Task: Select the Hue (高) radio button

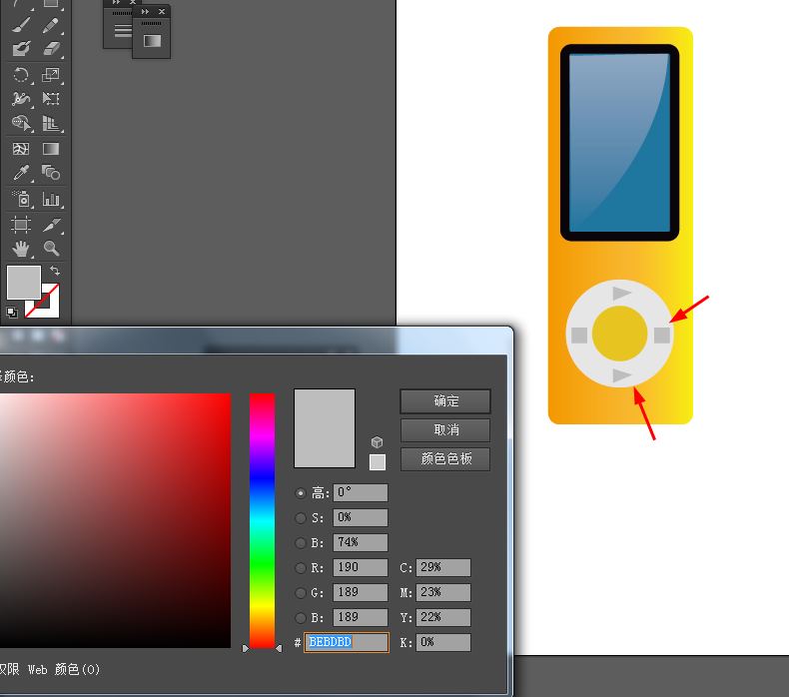Action: click(x=301, y=493)
